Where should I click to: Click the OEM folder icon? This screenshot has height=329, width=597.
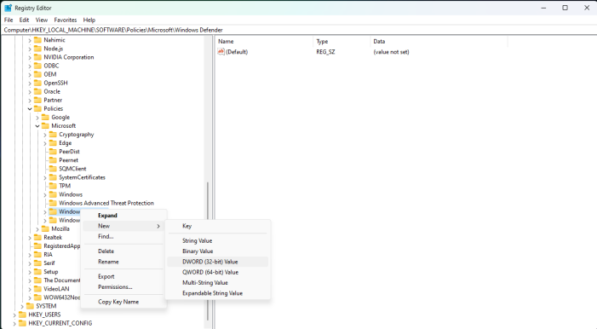pos(37,74)
